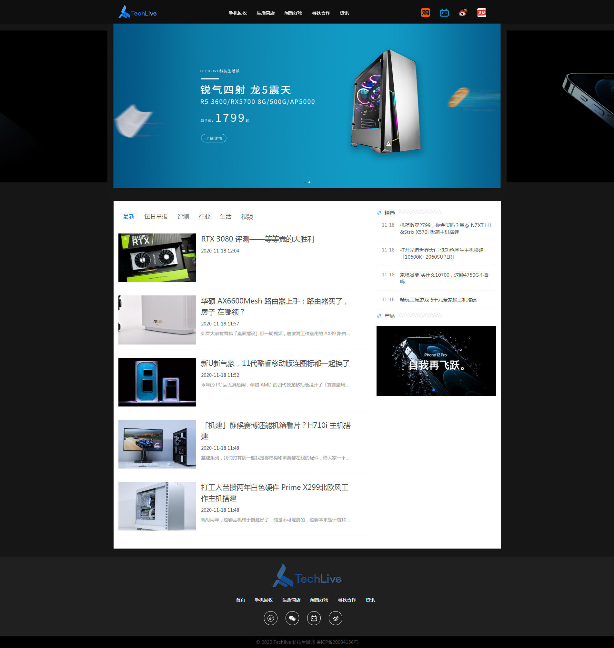The image size is (614, 648).
Task: Select the first banner carousel dot
Action: point(305,182)
